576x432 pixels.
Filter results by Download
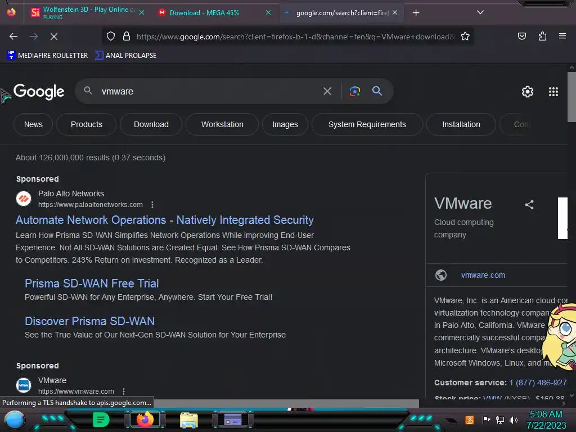151,124
